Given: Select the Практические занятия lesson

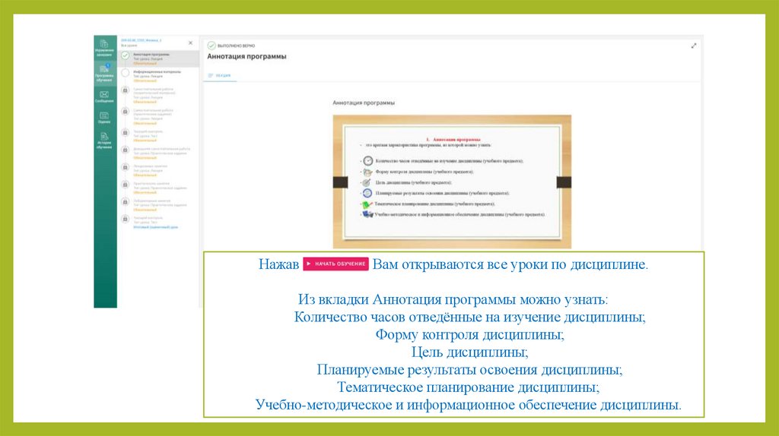Looking at the screenshot, I should (158, 188).
